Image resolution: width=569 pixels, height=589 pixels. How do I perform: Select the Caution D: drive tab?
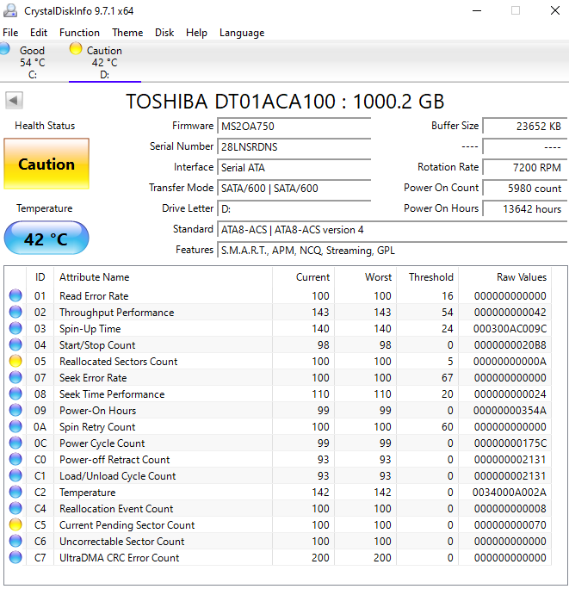(105, 62)
